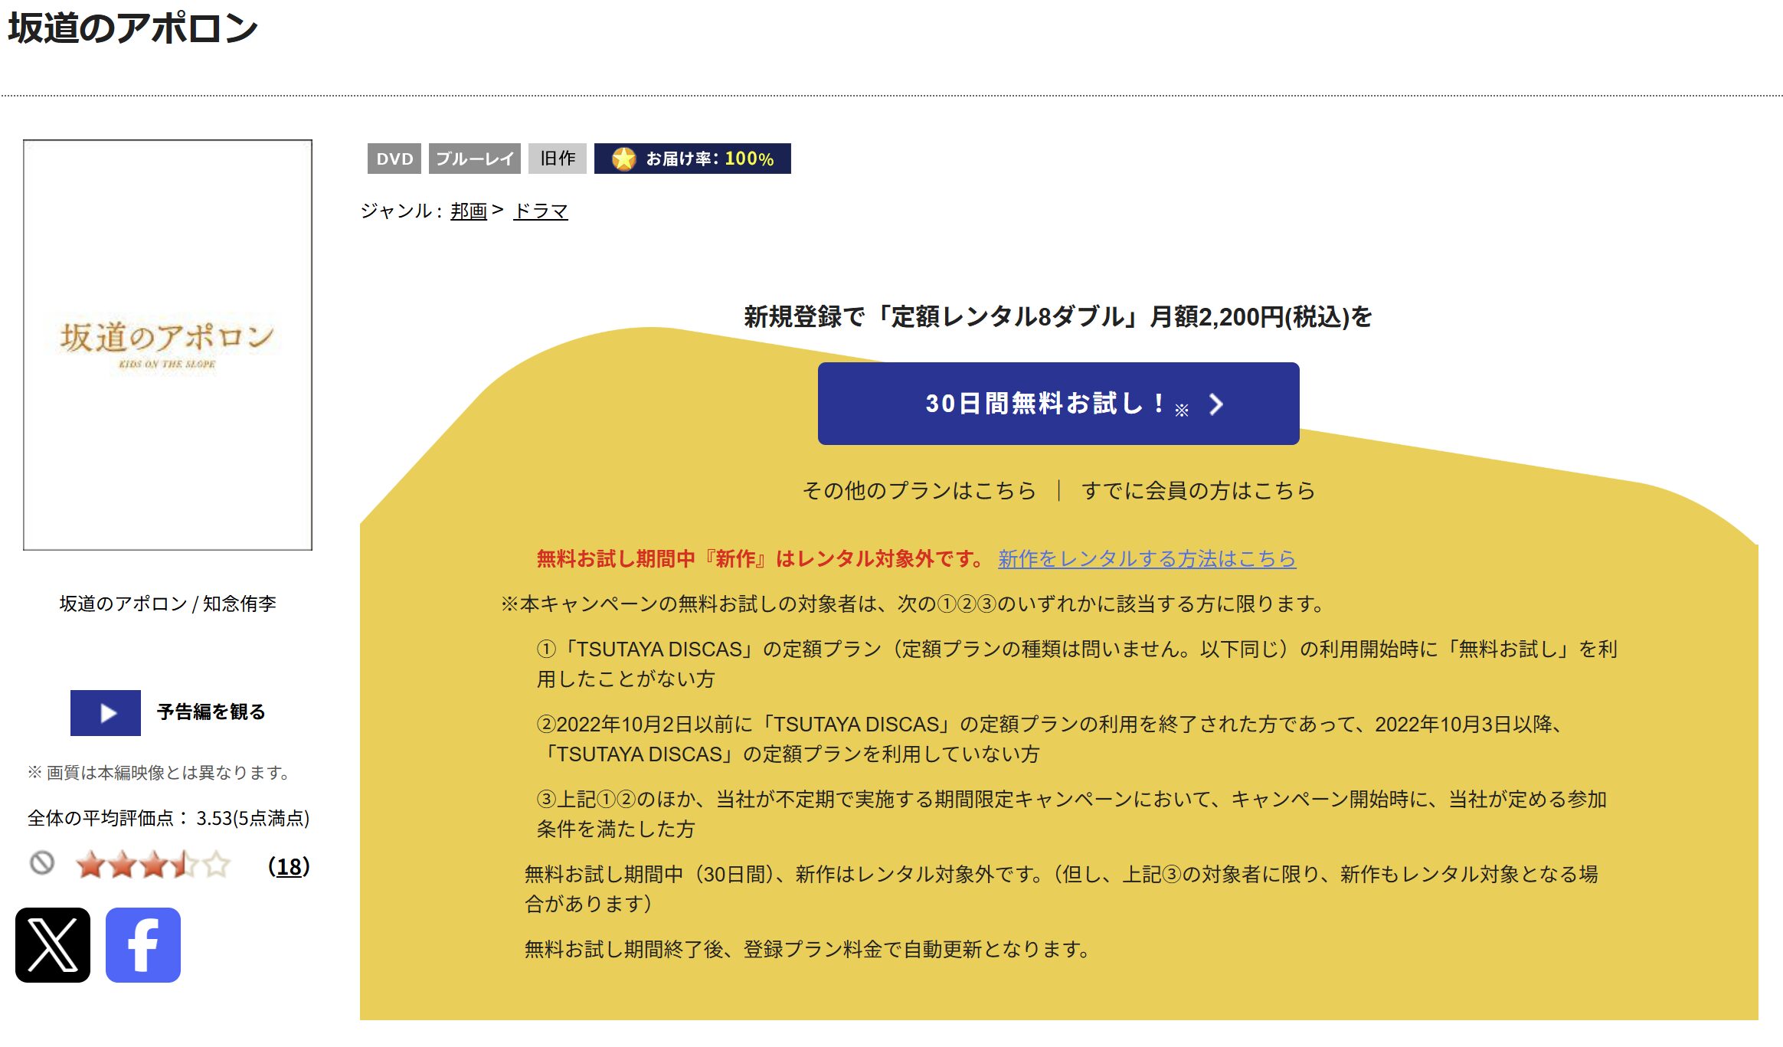
Task: Click the no-rating circle icon beside stars
Action: 42,863
